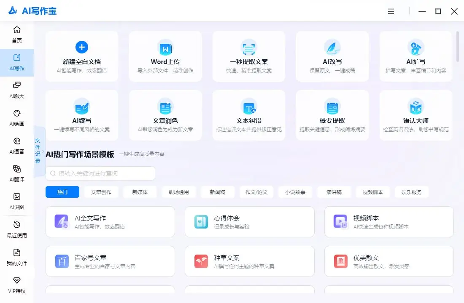The height and width of the screenshot is (303, 464).
Task: Open the AI语音 voice section
Action: click(17, 146)
